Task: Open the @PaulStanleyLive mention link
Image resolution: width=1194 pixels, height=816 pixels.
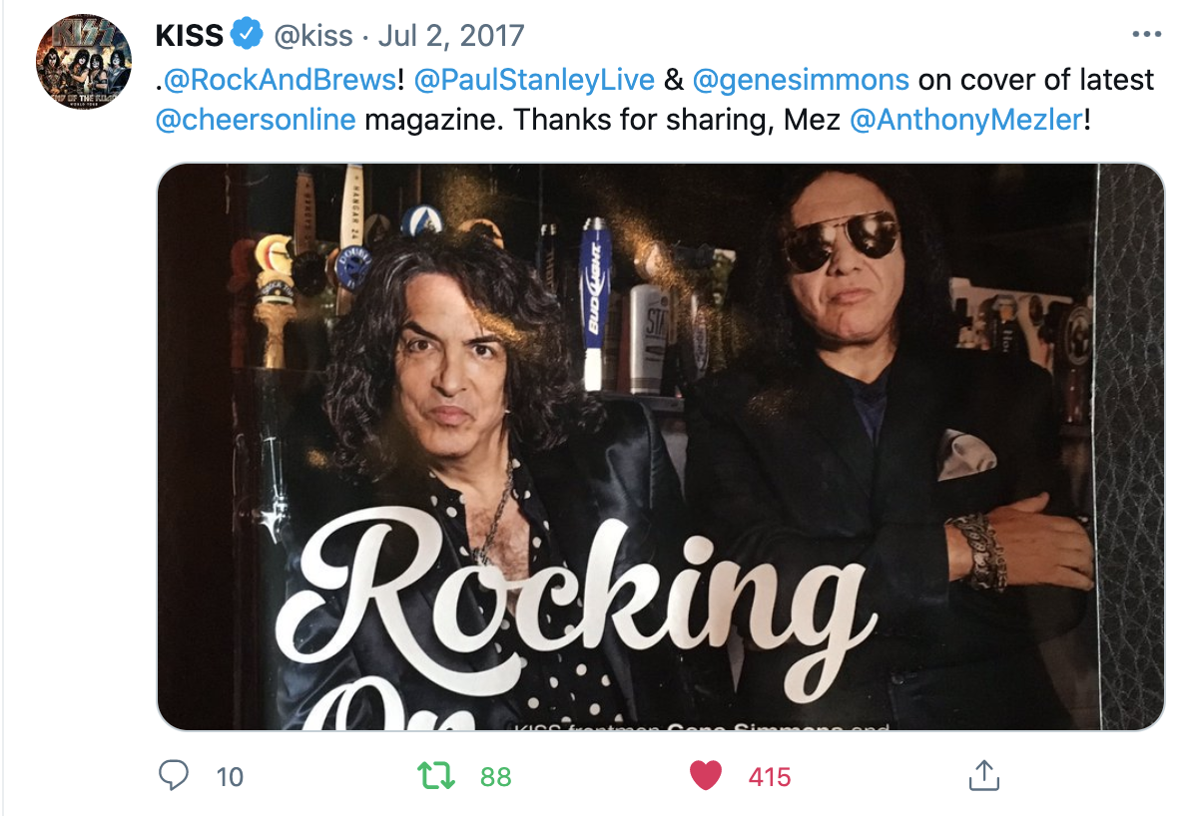Action: click(534, 79)
